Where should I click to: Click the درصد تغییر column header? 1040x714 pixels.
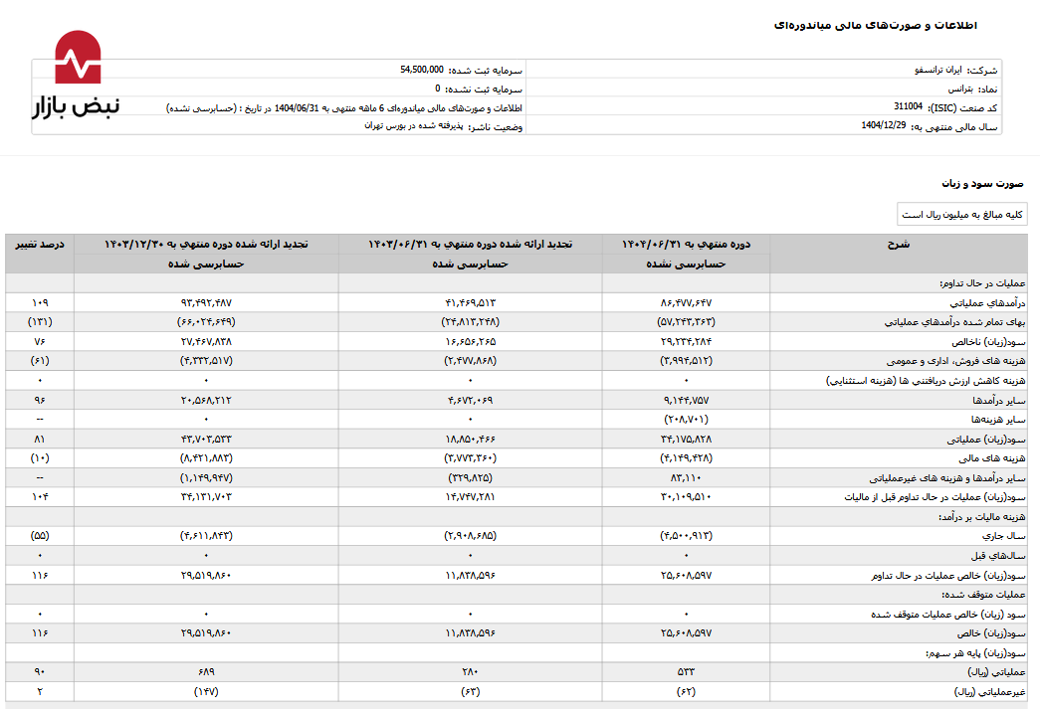(39, 244)
